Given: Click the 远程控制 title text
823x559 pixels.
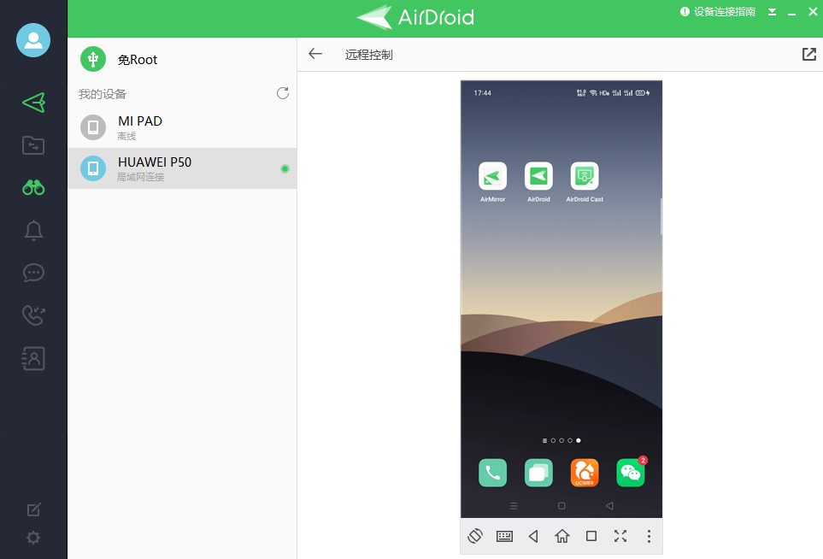Looking at the screenshot, I should coord(368,55).
